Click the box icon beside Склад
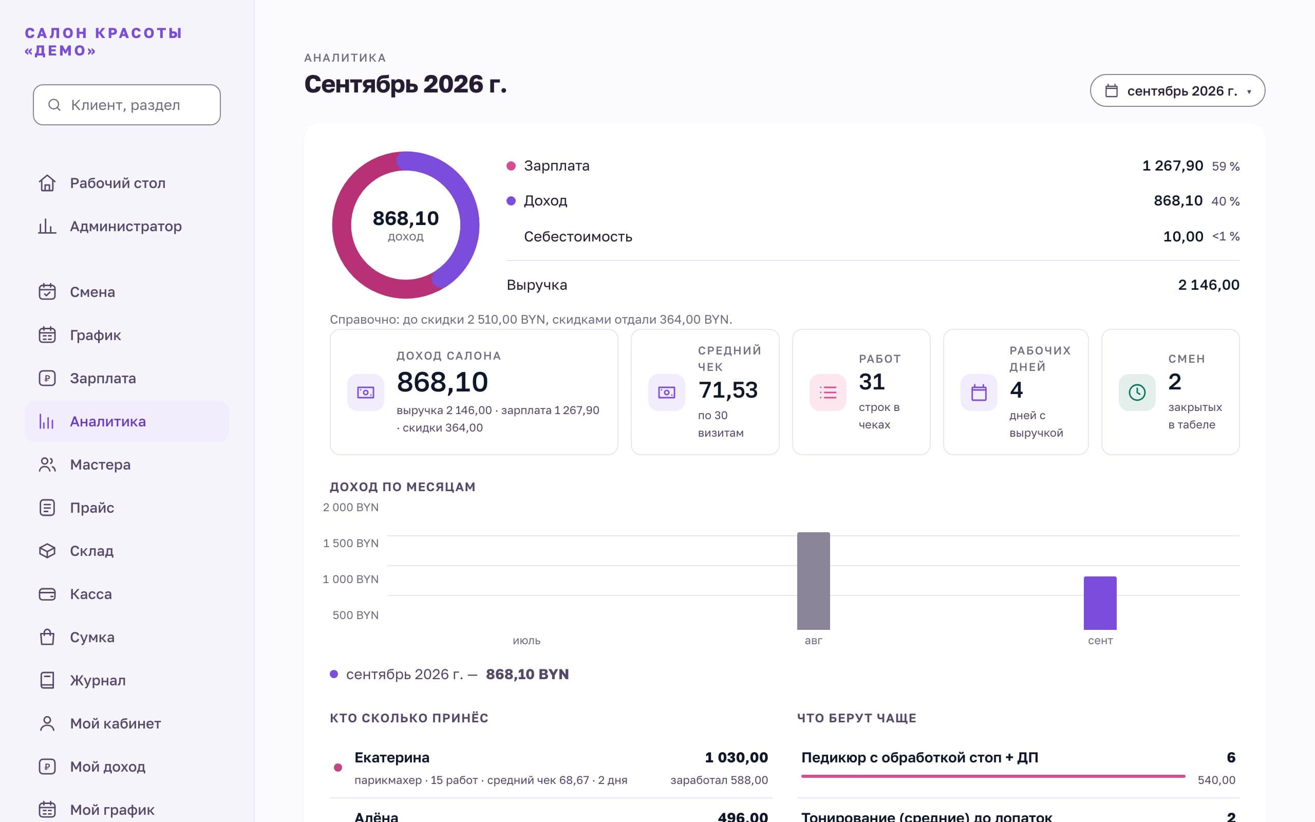 47,551
